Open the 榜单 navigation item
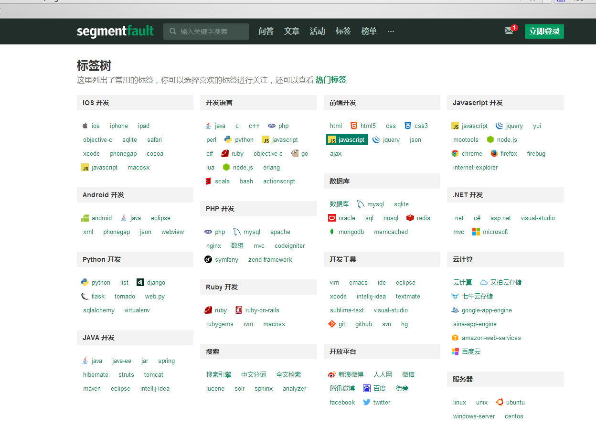The width and height of the screenshot is (596, 426). point(369,31)
